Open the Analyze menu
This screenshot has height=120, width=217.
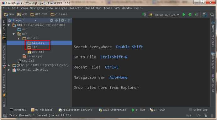coord(61,8)
